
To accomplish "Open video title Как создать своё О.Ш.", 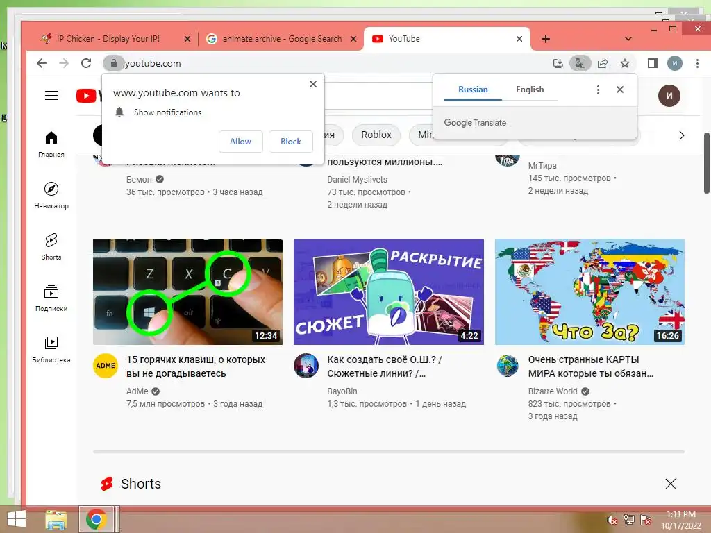I will pyautogui.click(x=385, y=366).
